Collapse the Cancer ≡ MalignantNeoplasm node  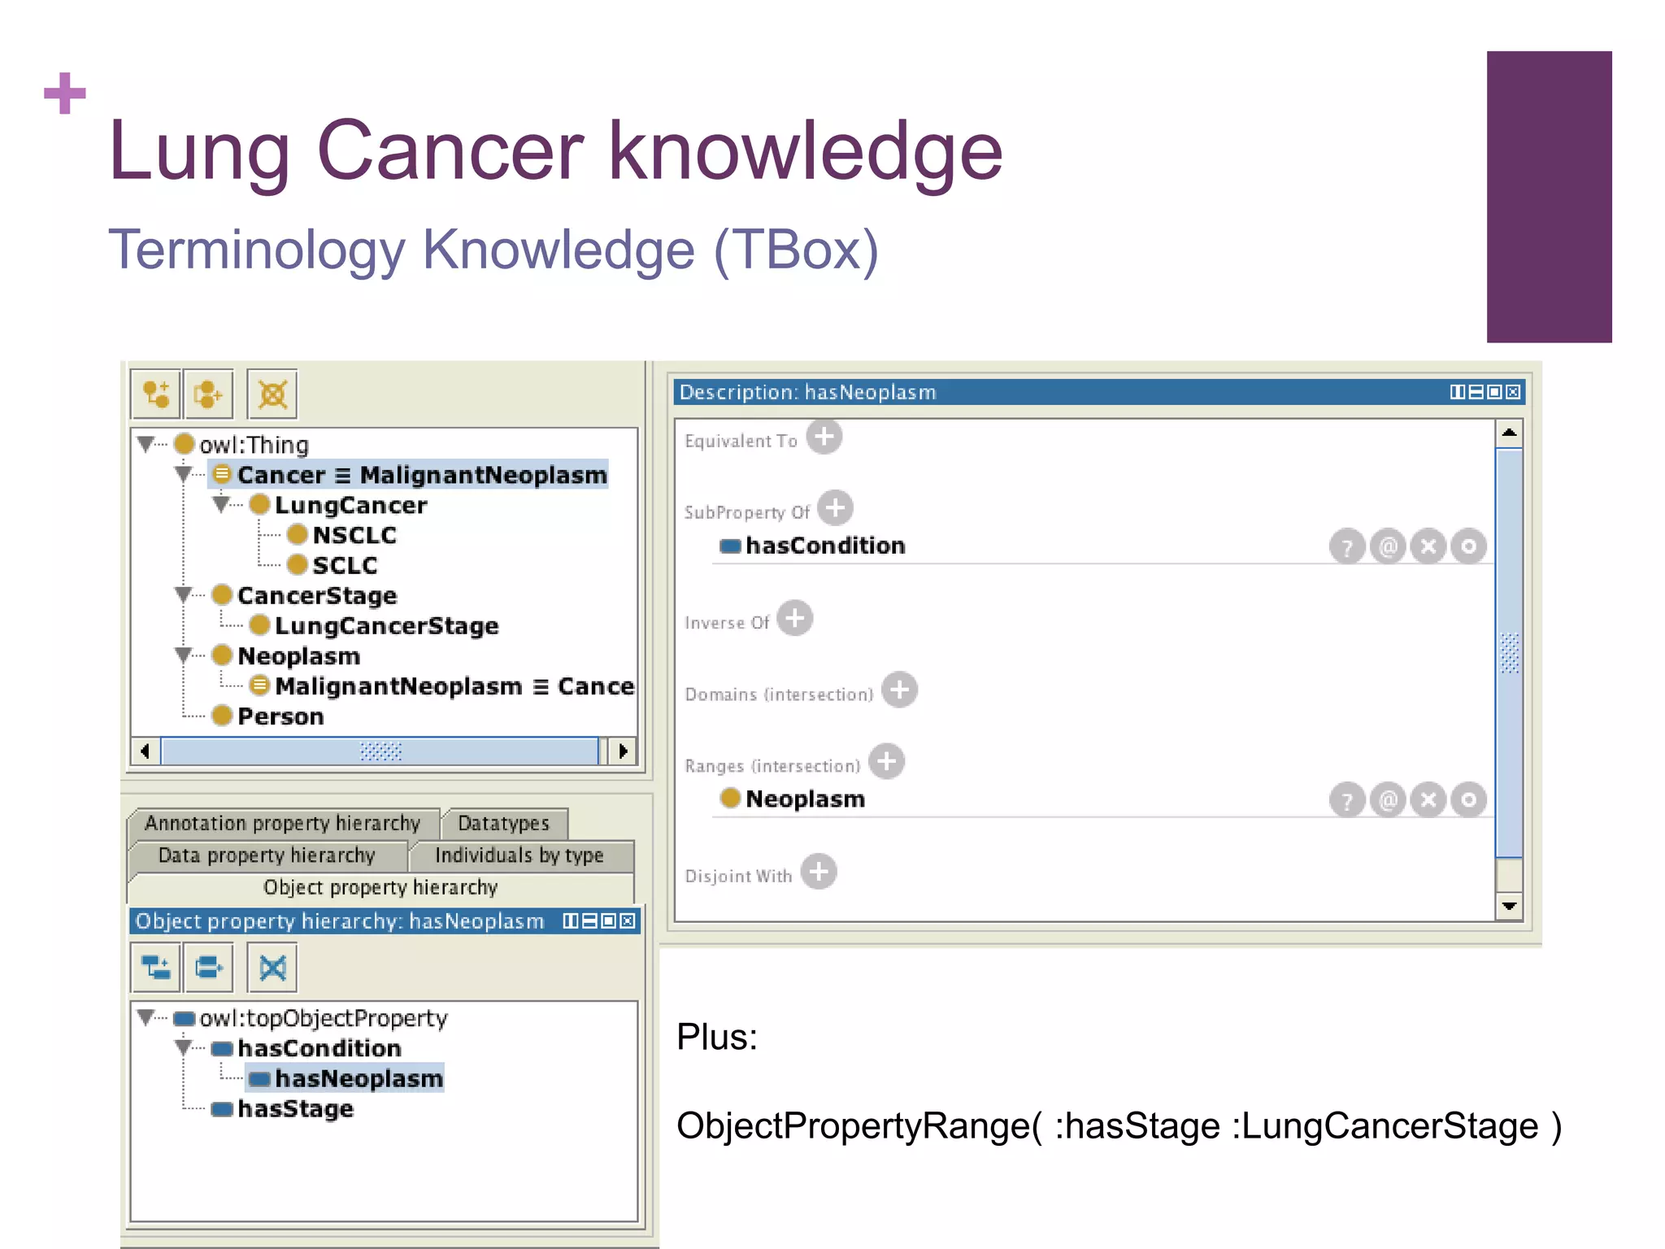183,474
